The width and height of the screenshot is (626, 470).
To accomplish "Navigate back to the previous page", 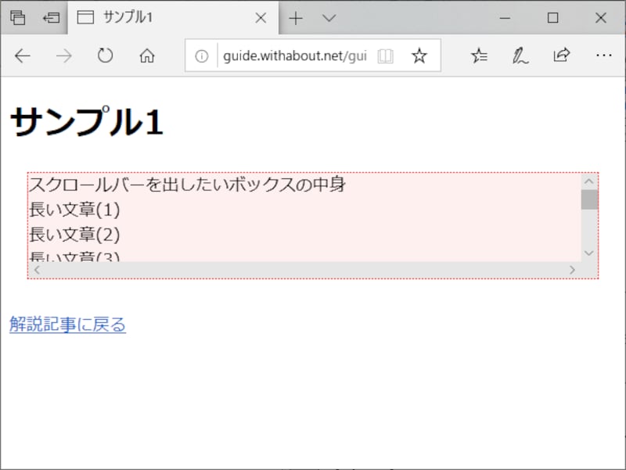I will click(22, 56).
